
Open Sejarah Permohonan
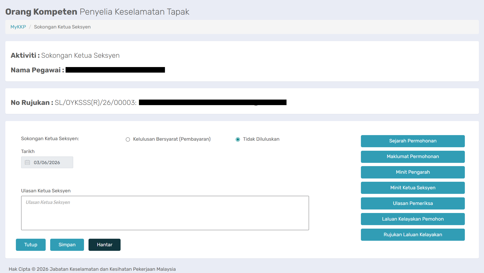tap(413, 141)
